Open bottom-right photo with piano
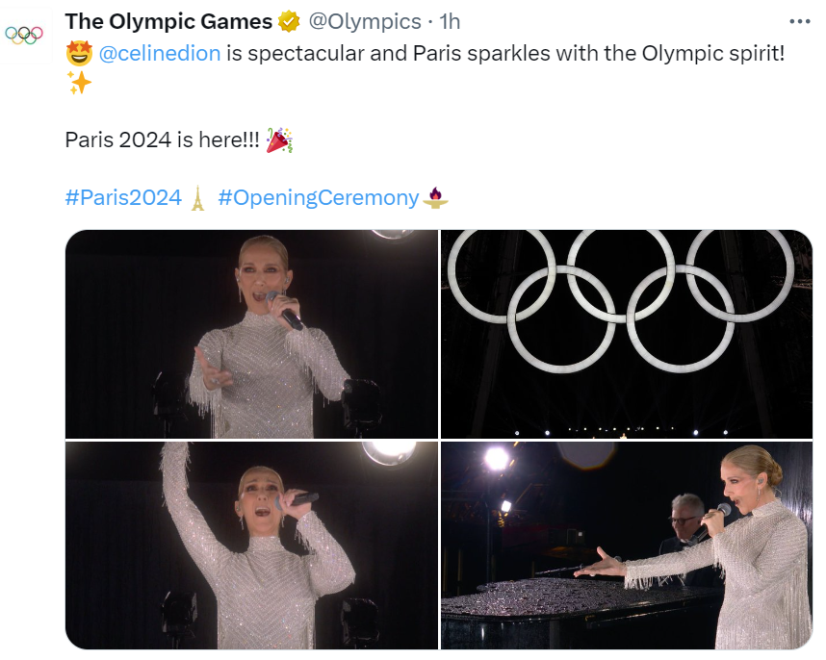The height and width of the screenshot is (660, 826). pos(627,546)
